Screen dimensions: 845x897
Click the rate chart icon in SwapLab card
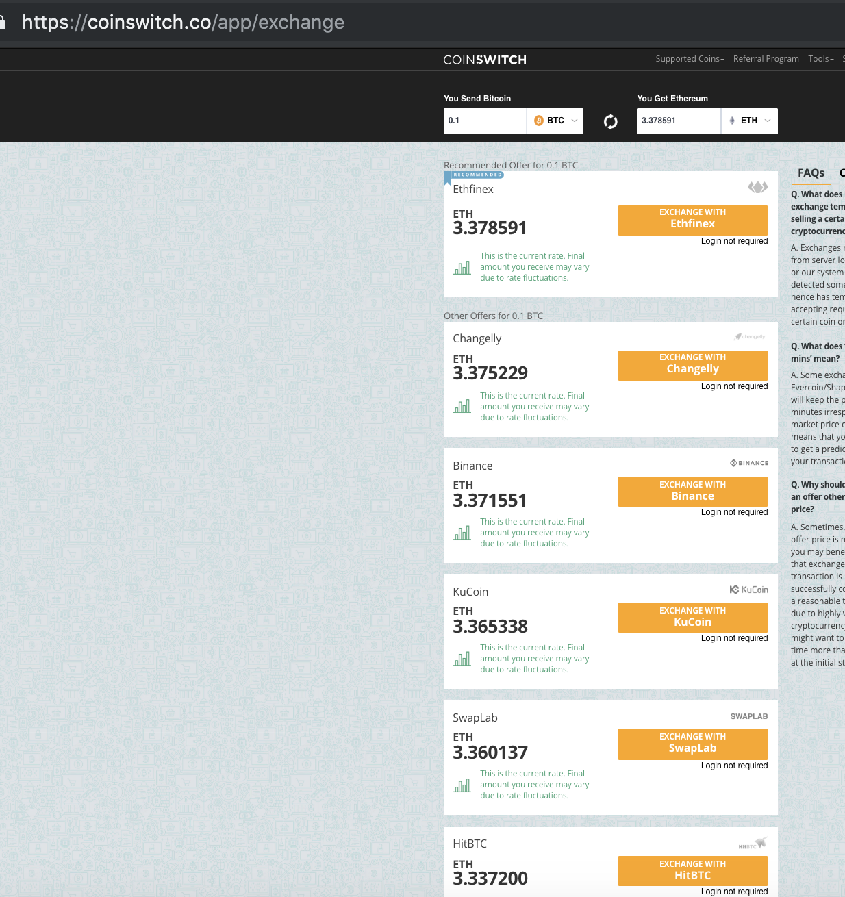pyautogui.click(x=462, y=784)
